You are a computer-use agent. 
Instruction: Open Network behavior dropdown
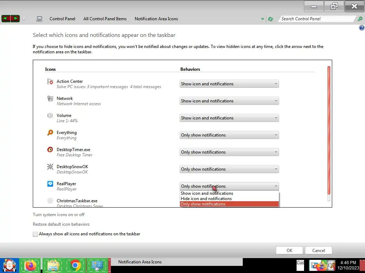pyautogui.click(x=229, y=101)
